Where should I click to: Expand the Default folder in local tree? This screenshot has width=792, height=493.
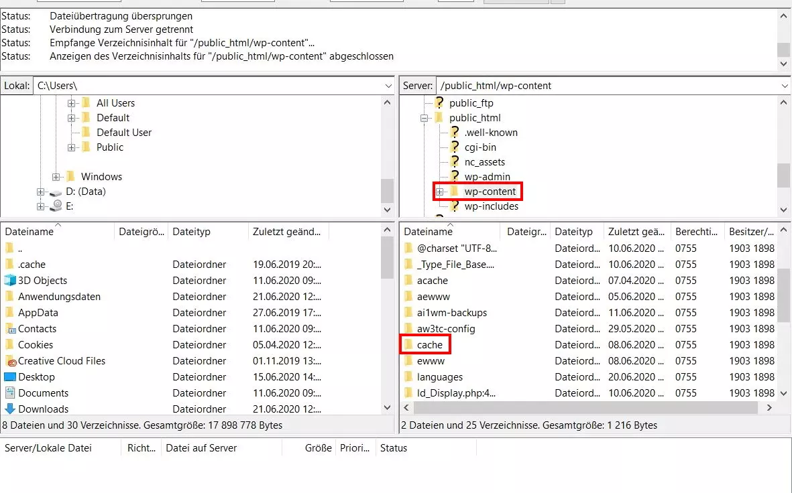tap(71, 118)
